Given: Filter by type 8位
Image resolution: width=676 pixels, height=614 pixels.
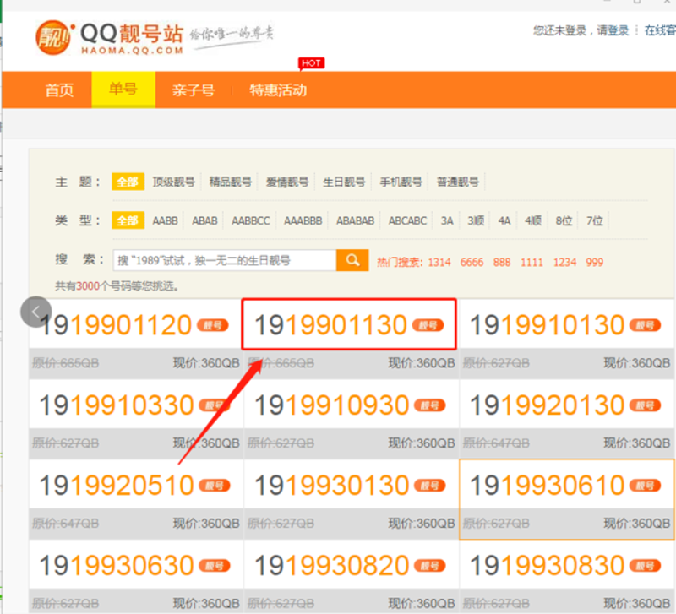Looking at the screenshot, I should click(564, 221).
